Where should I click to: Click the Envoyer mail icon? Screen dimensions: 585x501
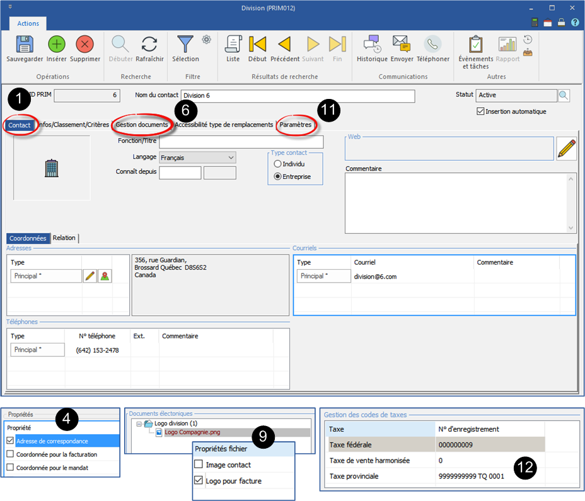[402, 43]
